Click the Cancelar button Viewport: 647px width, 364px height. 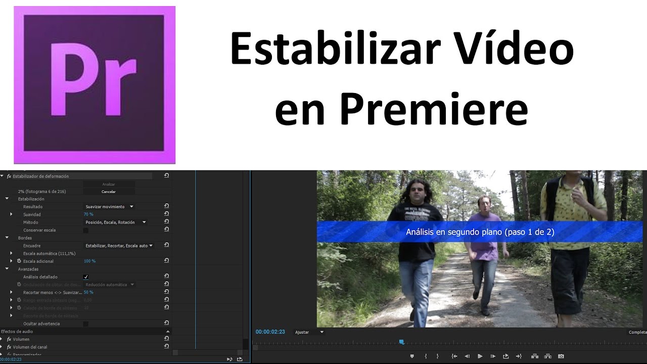point(109,192)
